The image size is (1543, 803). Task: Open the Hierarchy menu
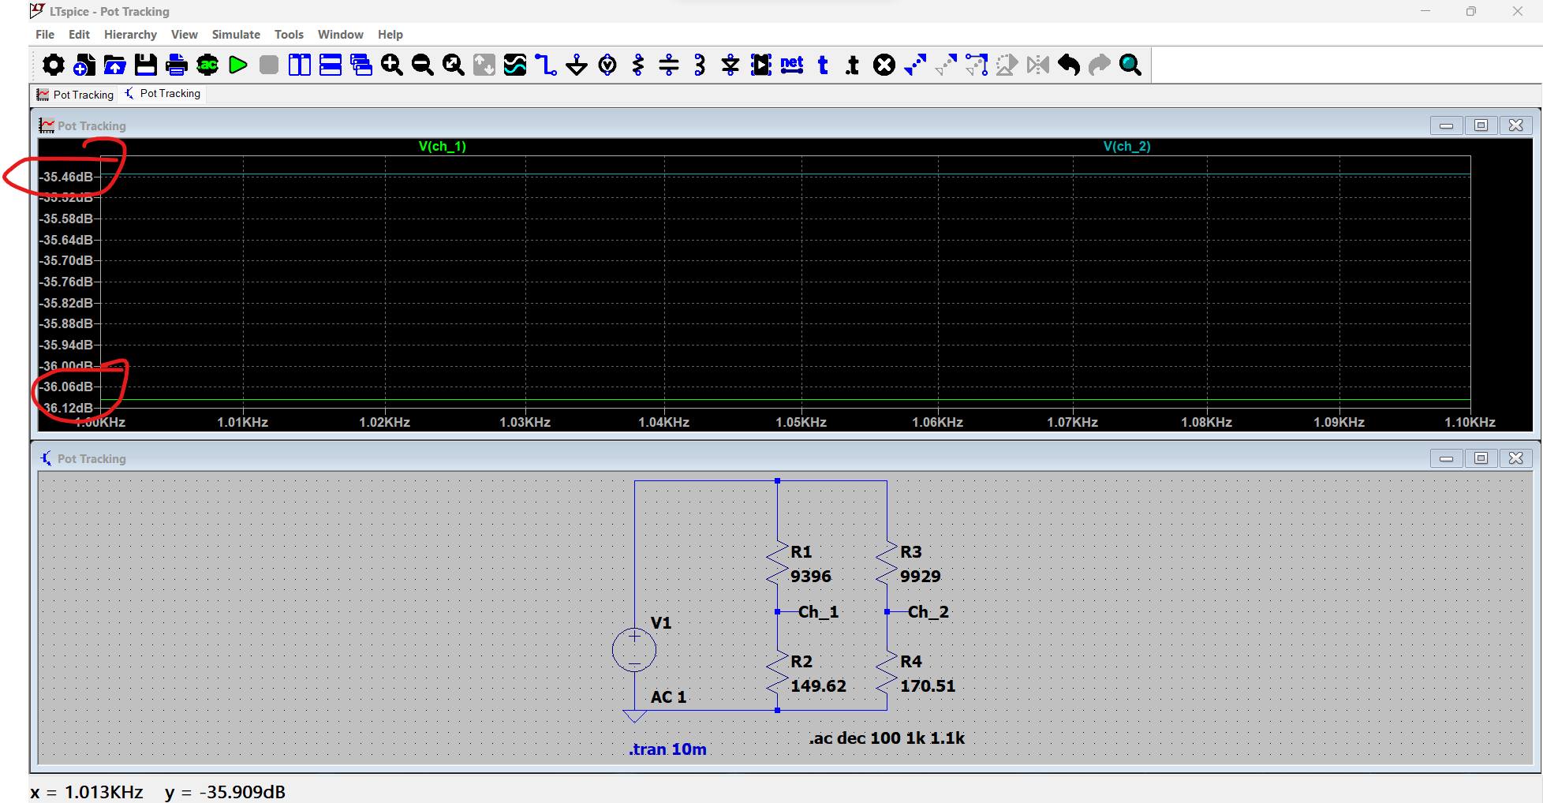(130, 35)
